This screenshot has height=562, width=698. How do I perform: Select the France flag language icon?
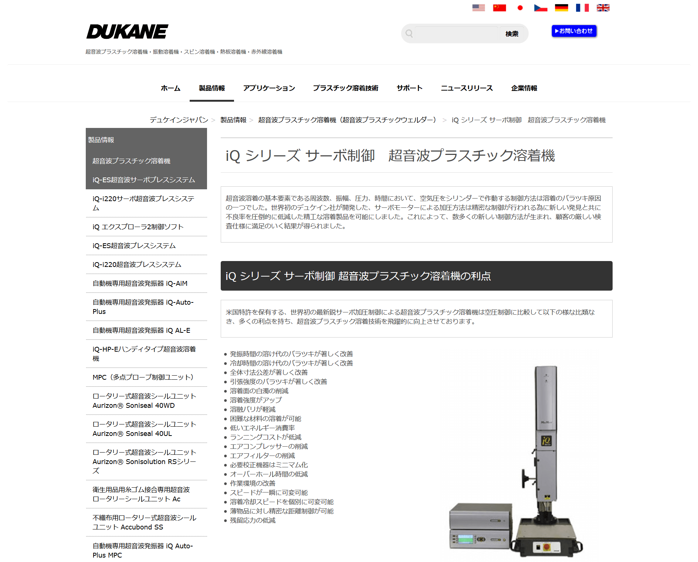pyautogui.click(x=582, y=8)
